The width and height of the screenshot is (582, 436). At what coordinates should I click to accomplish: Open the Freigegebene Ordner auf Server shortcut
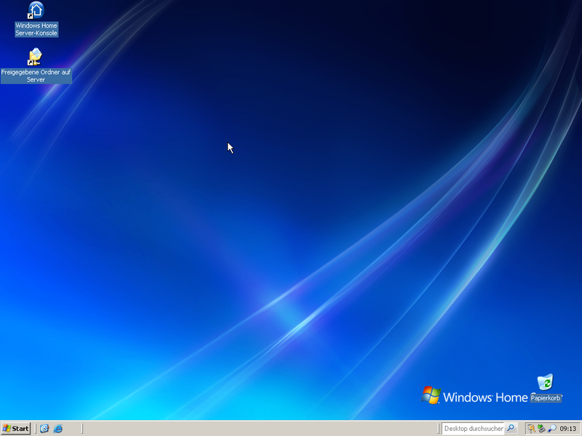click(35, 57)
